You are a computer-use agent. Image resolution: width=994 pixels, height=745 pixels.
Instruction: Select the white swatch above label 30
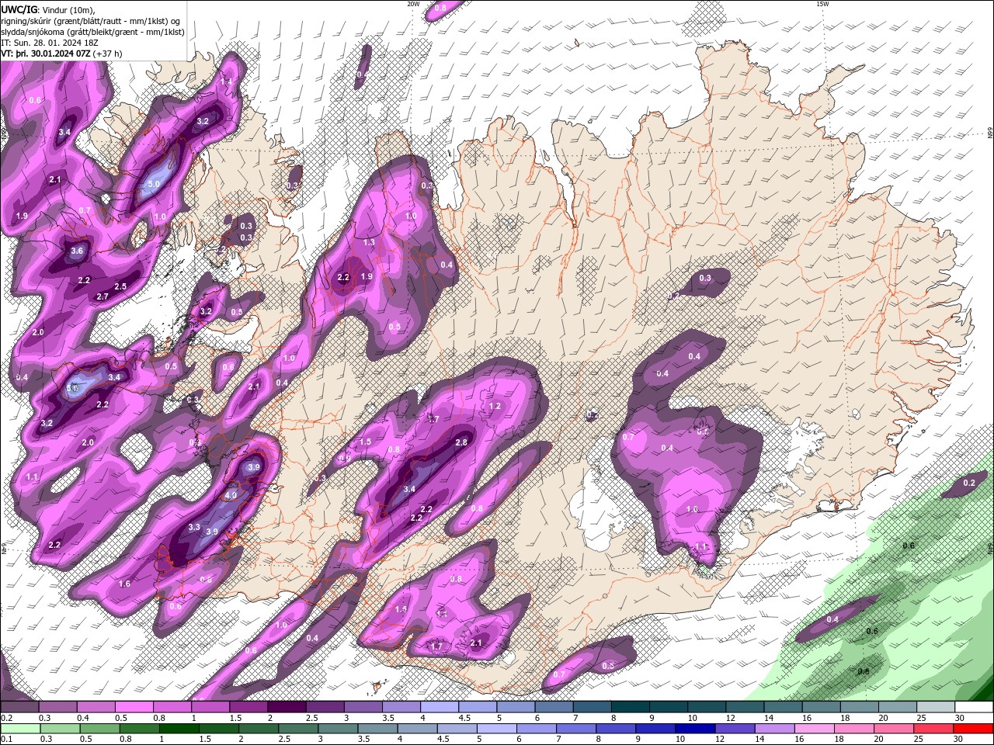coord(975,707)
